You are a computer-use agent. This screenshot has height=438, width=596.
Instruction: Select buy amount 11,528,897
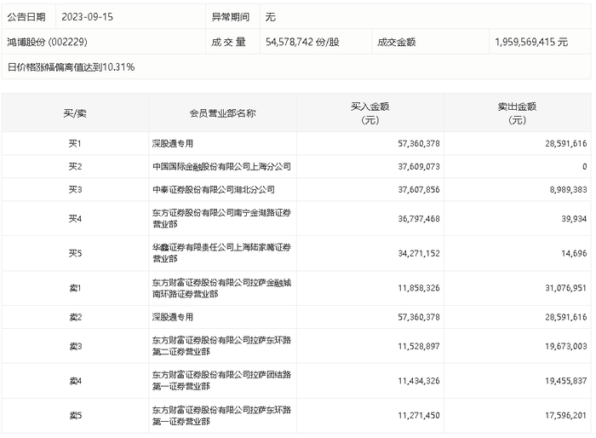419,346
